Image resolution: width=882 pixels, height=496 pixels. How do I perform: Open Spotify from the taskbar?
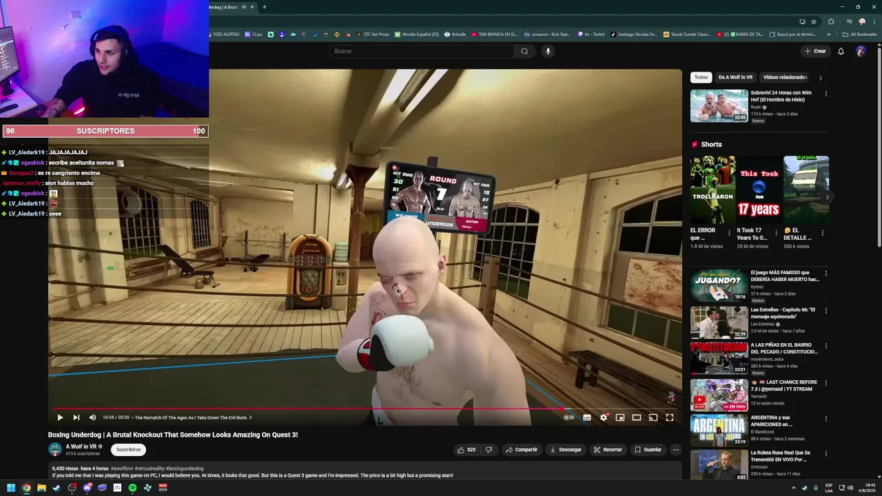pos(132,488)
